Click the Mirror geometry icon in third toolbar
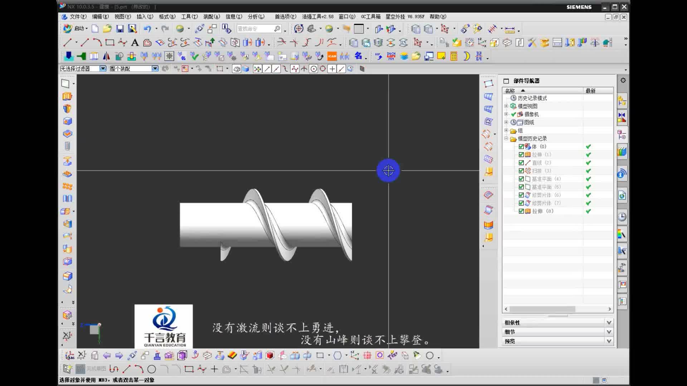 [106, 56]
